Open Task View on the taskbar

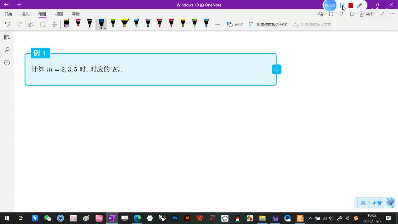pyautogui.click(x=21, y=218)
